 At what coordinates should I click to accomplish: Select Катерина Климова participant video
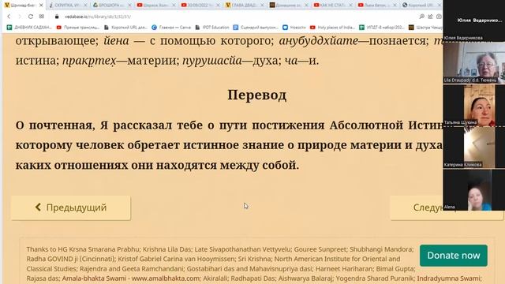point(474,148)
